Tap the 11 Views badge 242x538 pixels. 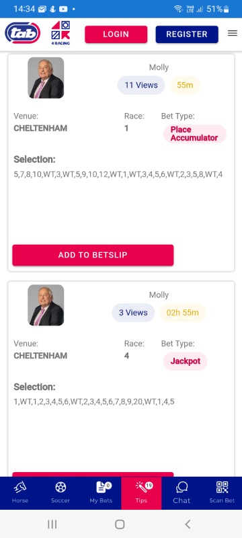coord(141,85)
